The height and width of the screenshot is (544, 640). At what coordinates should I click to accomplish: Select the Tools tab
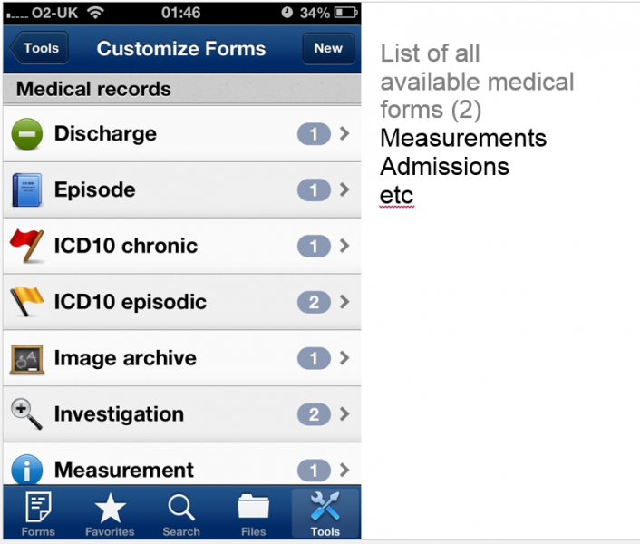click(x=325, y=514)
